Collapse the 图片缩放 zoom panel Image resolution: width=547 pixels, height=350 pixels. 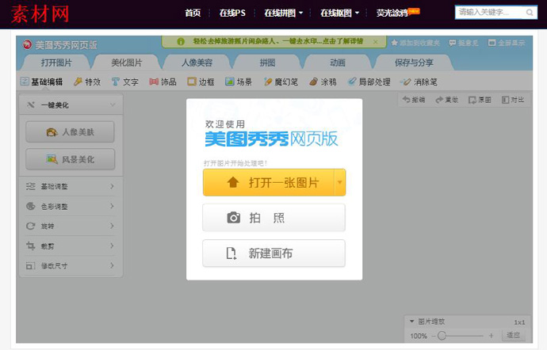click(411, 321)
